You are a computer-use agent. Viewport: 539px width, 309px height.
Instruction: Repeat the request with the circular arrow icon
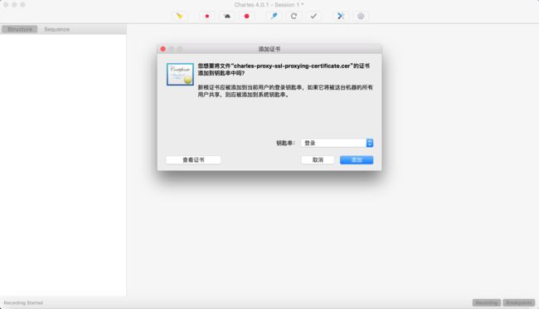tap(294, 16)
